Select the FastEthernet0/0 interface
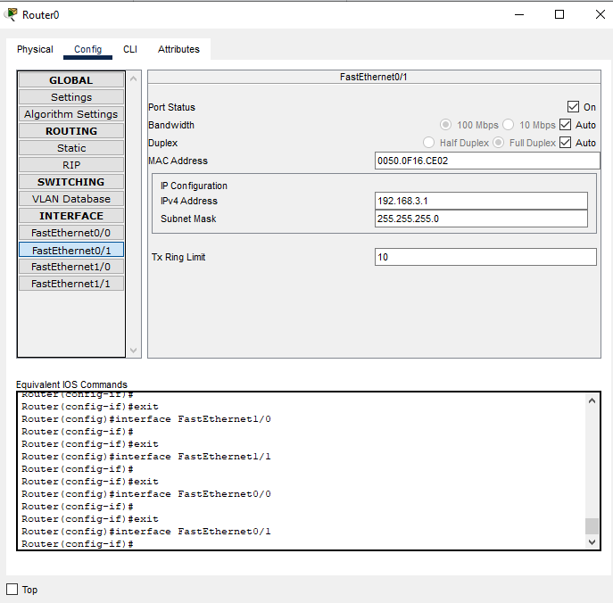Screen dimensions: 613x603 click(x=71, y=233)
